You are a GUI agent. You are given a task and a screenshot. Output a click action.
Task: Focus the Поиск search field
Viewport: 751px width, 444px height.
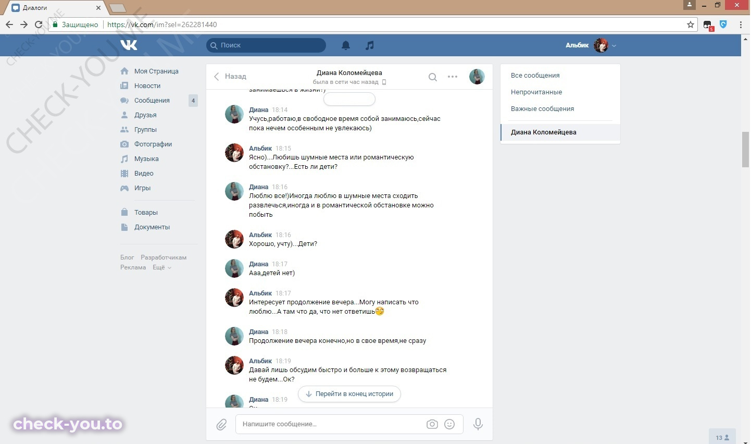(x=266, y=45)
